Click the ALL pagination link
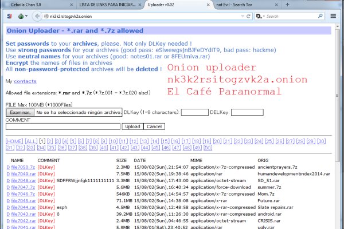344x229 pixels. pos(32,141)
